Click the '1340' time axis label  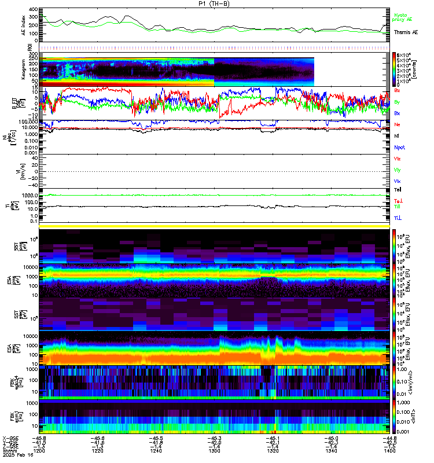point(331,451)
